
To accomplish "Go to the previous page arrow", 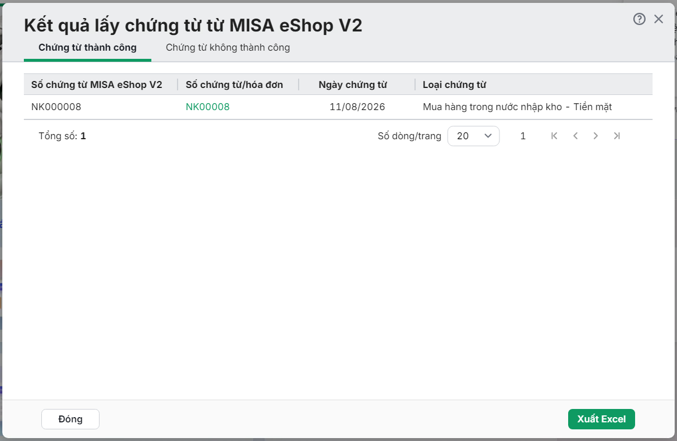I will coord(576,136).
